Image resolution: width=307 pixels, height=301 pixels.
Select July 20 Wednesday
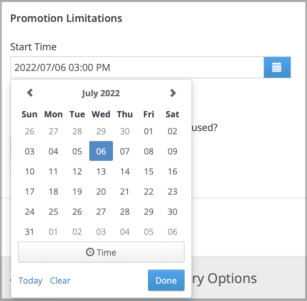click(101, 192)
